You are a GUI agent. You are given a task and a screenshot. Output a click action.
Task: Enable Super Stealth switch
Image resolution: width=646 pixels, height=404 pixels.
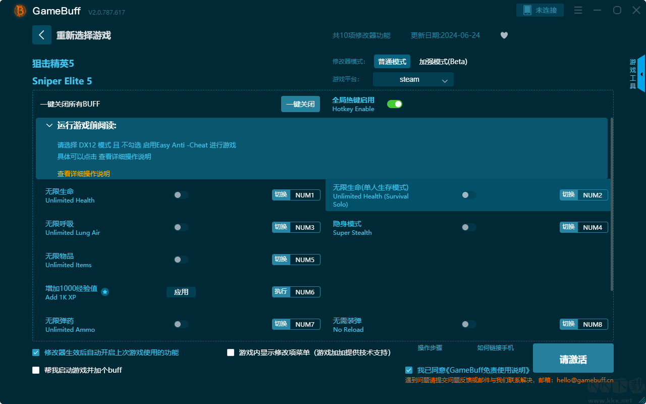(x=469, y=227)
